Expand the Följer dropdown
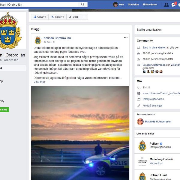 click(57, 17)
